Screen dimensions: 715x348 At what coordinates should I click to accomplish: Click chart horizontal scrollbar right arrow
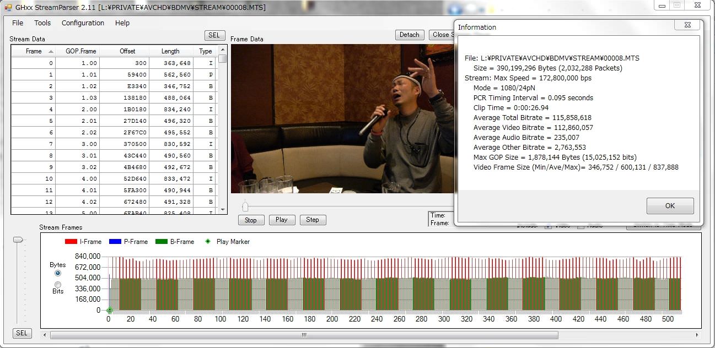point(697,335)
